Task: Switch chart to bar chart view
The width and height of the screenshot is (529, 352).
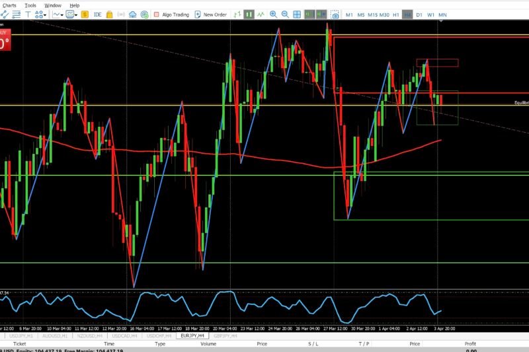Action: tap(237, 15)
